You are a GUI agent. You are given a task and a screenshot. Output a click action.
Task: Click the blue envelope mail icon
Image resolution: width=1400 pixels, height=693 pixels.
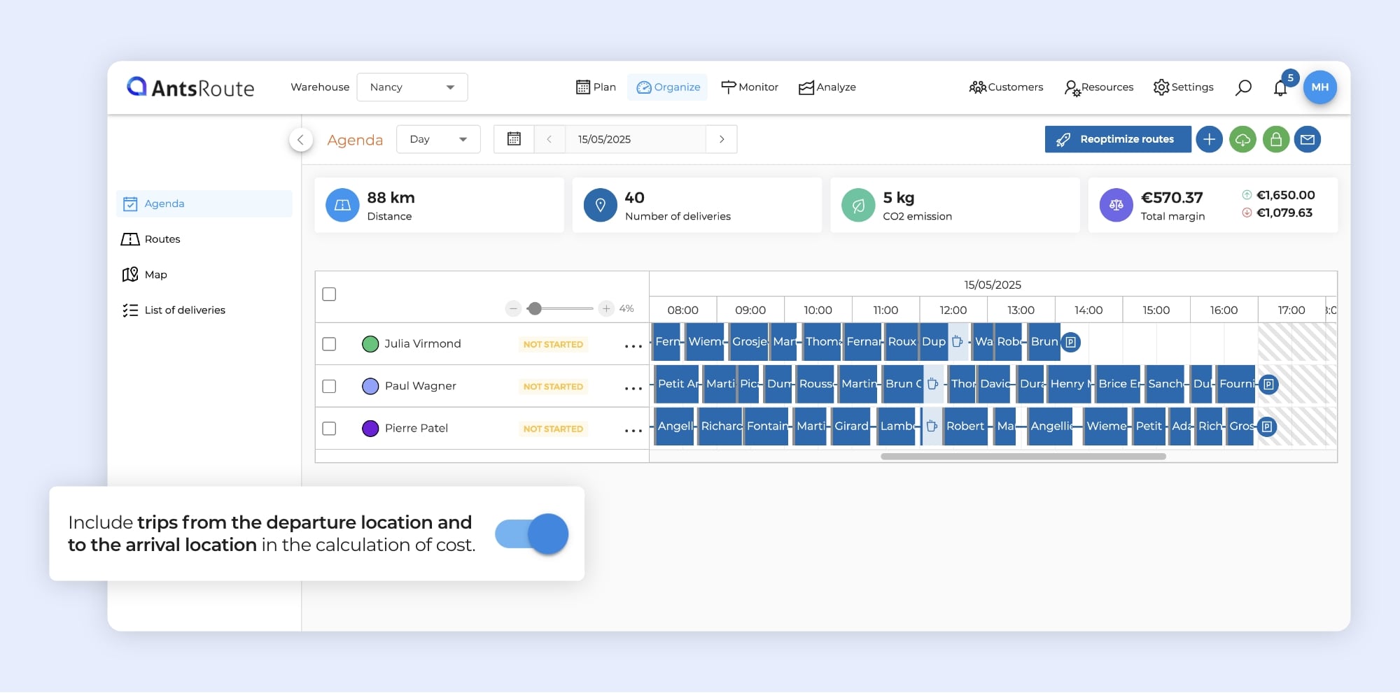coord(1307,139)
